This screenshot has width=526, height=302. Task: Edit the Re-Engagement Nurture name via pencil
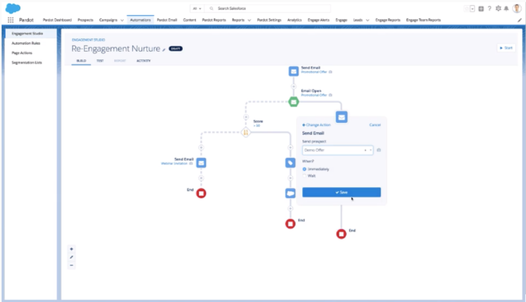coord(164,49)
